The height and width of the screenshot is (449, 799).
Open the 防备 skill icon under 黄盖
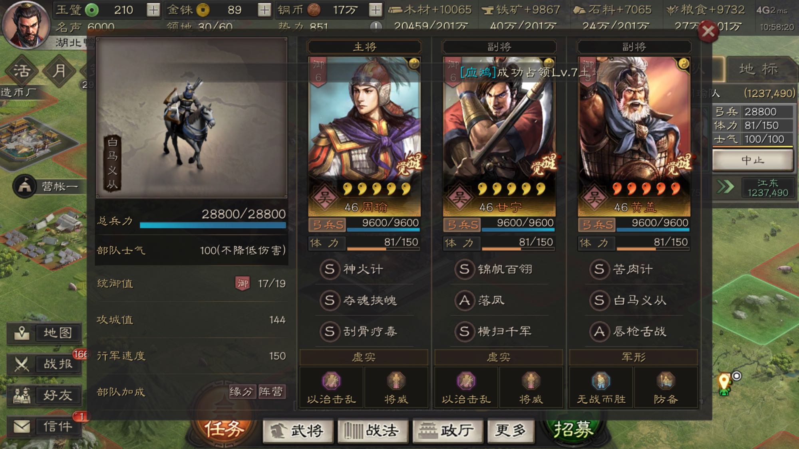click(x=666, y=388)
